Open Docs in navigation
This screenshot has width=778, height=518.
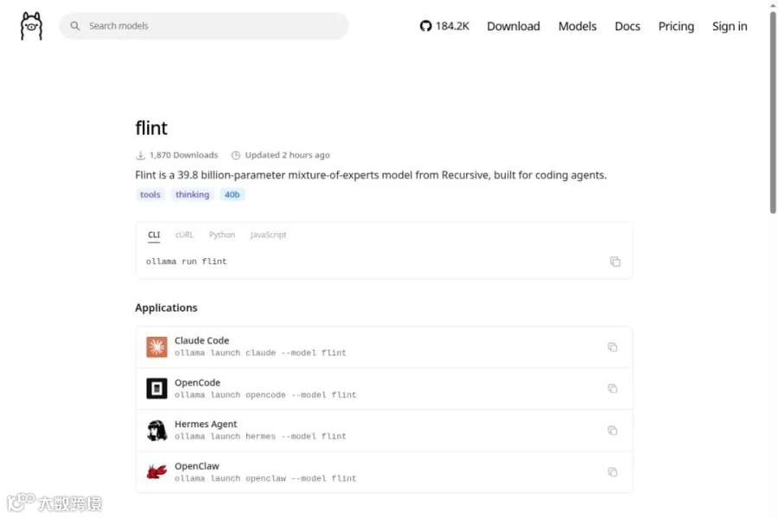pyautogui.click(x=628, y=26)
